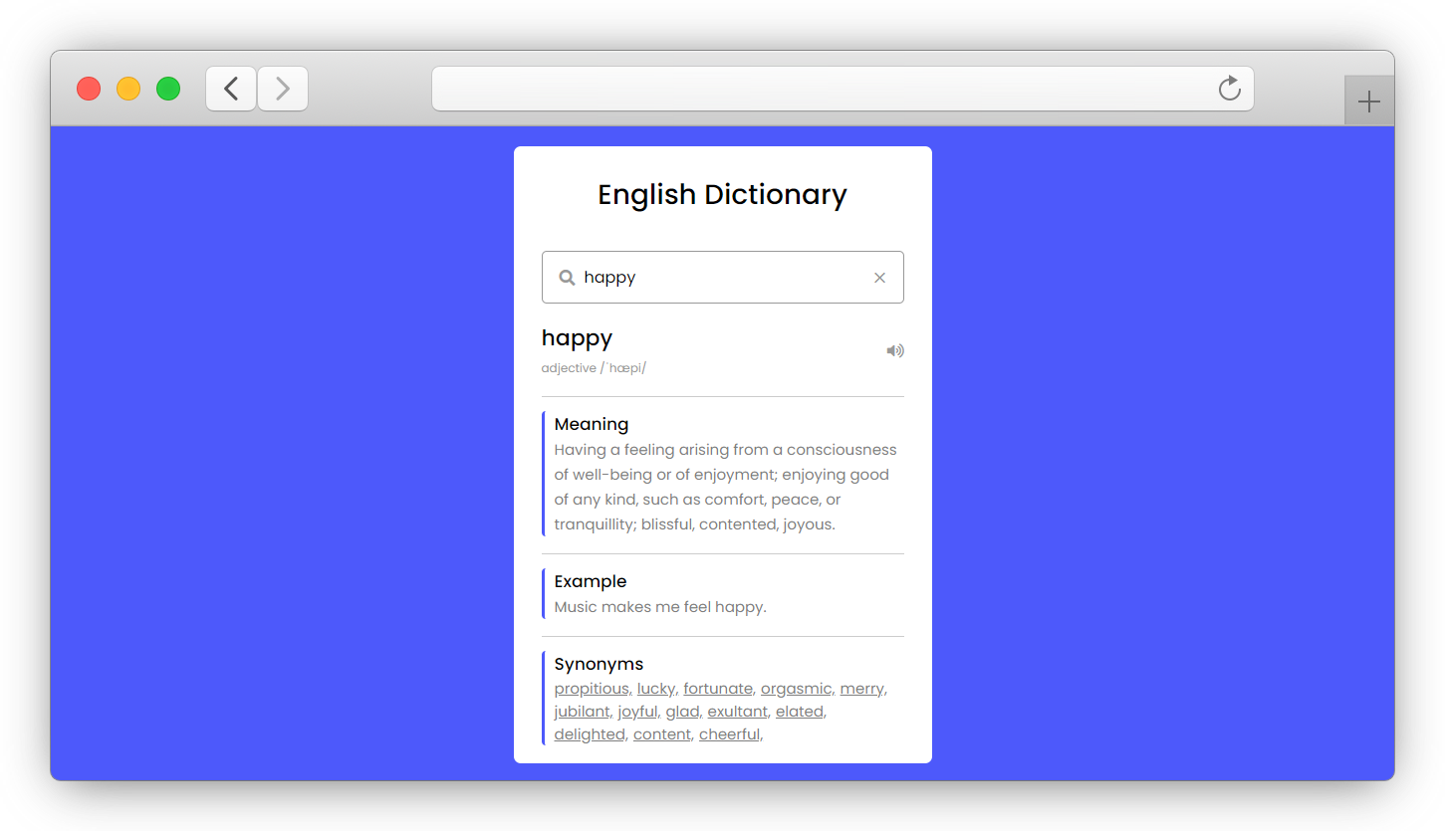Open the synonym fortunate
The width and height of the screenshot is (1445, 831).
[x=717, y=688]
